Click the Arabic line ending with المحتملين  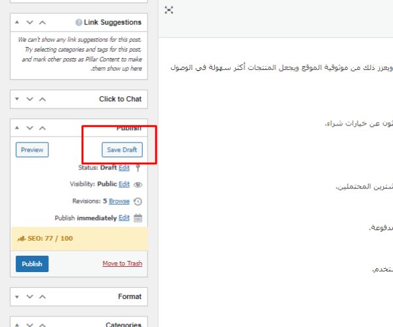[x=364, y=186]
